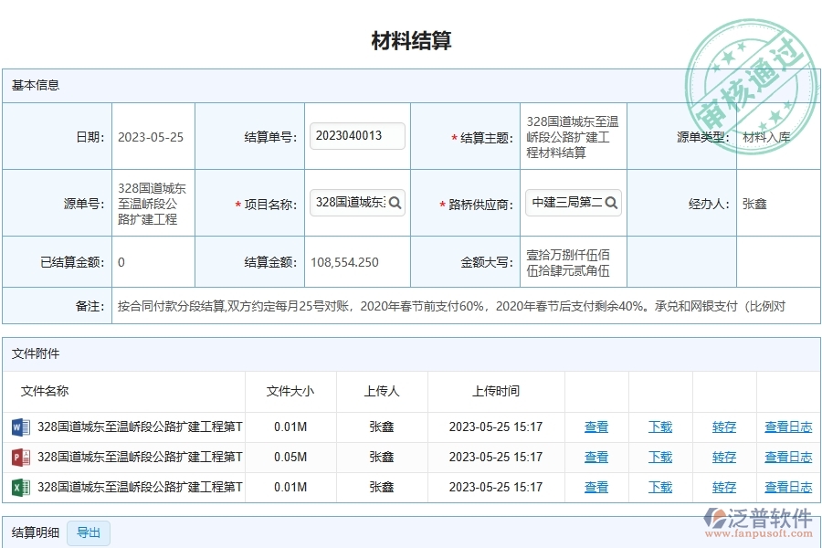The width and height of the screenshot is (822, 548).
Task: Click the 结算单号 input showing 2023040013
Action: [355, 135]
